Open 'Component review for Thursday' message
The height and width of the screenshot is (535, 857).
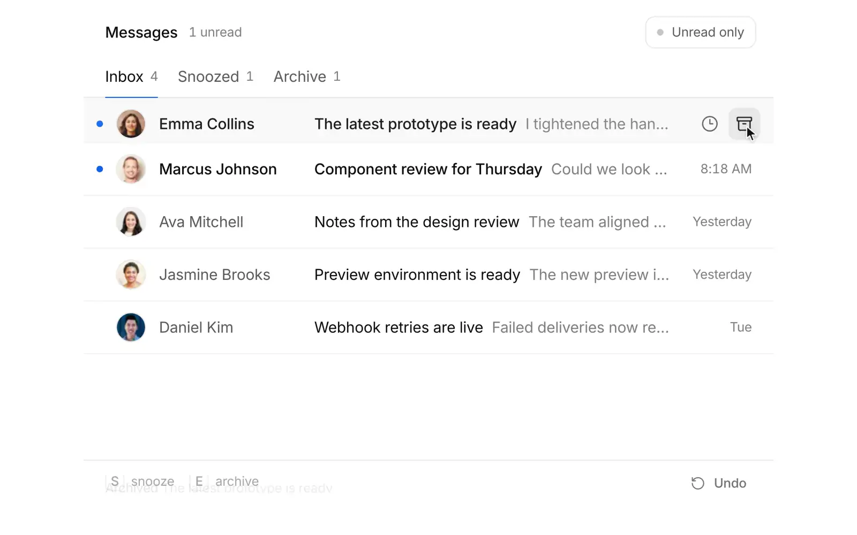(x=428, y=169)
